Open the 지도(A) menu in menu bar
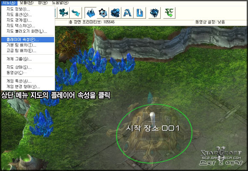The image size is (248, 171). [x=9, y=3]
